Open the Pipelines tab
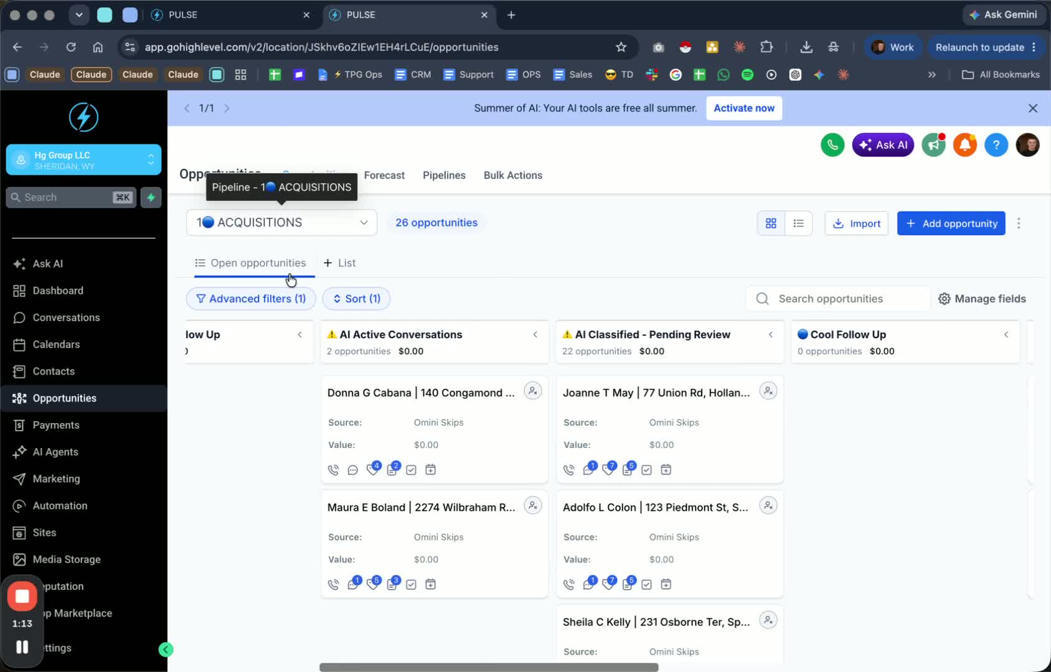This screenshot has height=672, width=1051. pyautogui.click(x=444, y=175)
